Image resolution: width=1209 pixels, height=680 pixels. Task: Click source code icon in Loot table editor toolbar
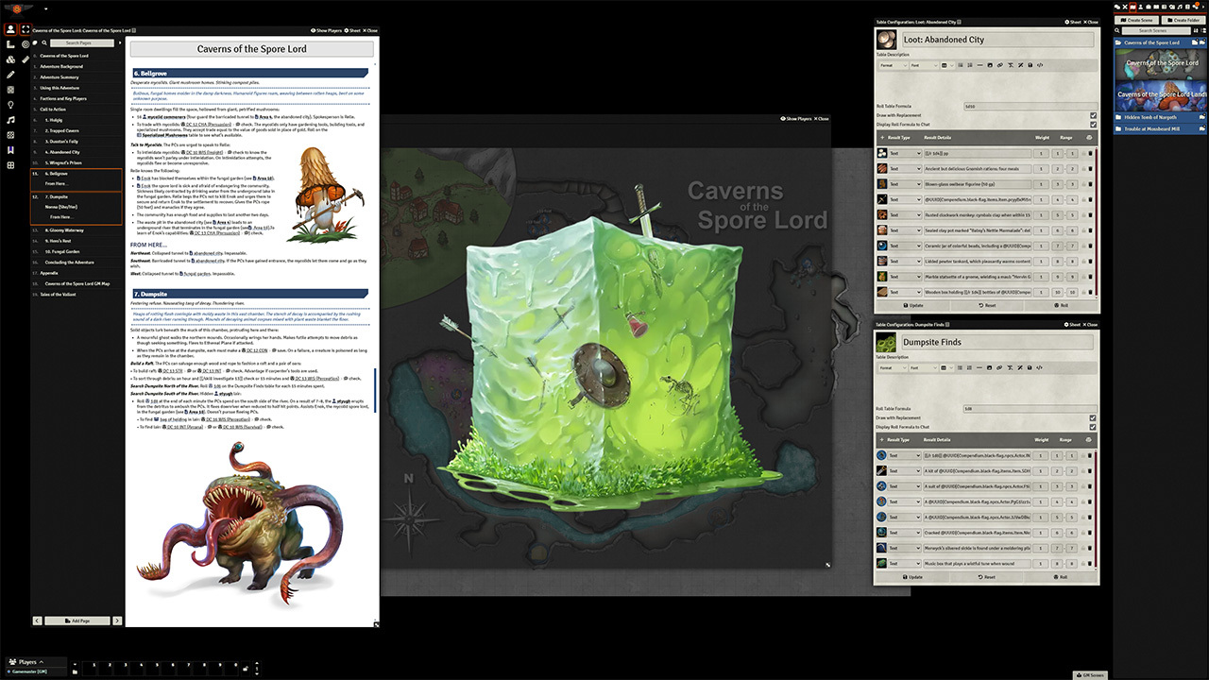click(x=1040, y=65)
